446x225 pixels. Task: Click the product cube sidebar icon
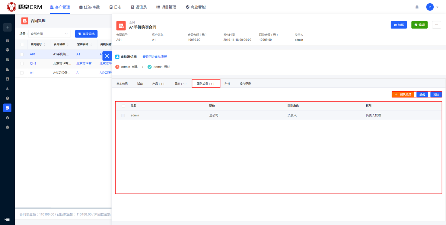coord(8,127)
